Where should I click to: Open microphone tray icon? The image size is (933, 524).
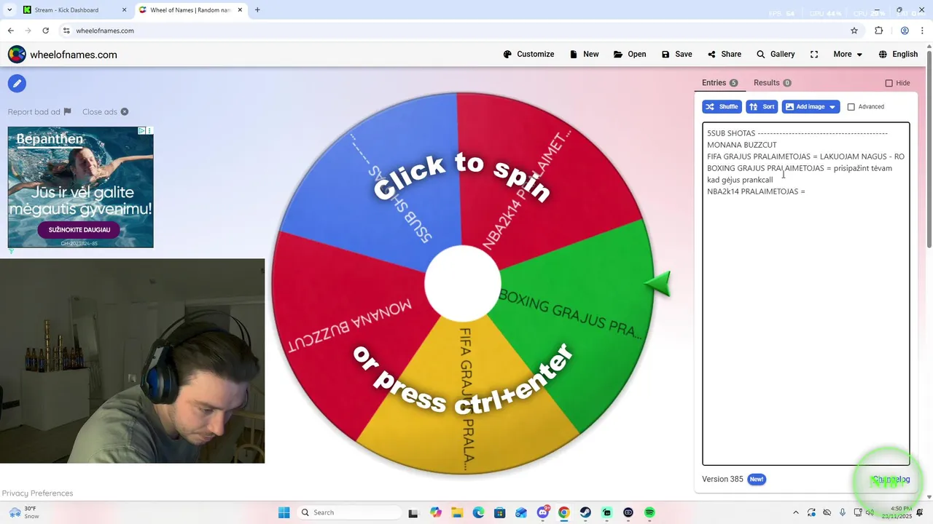843,512
